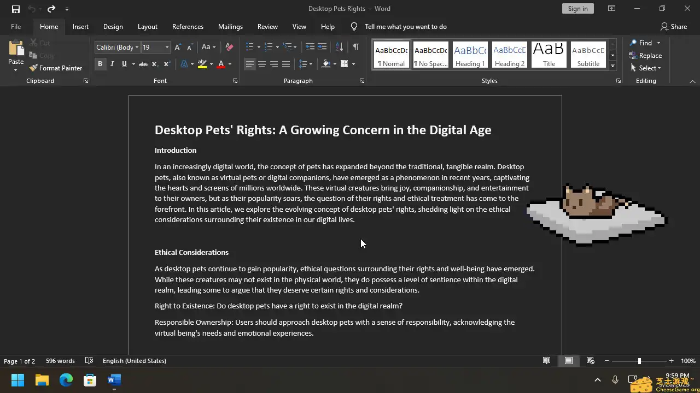
Task: Toggle Bold formatting
Action: click(x=100, y=64)
